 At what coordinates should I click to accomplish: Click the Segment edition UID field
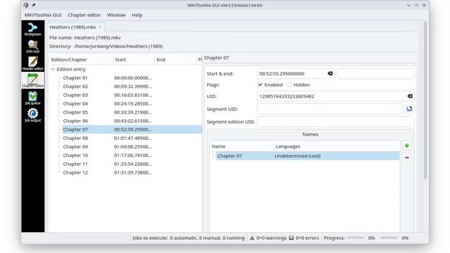click(x=335, y=122)
